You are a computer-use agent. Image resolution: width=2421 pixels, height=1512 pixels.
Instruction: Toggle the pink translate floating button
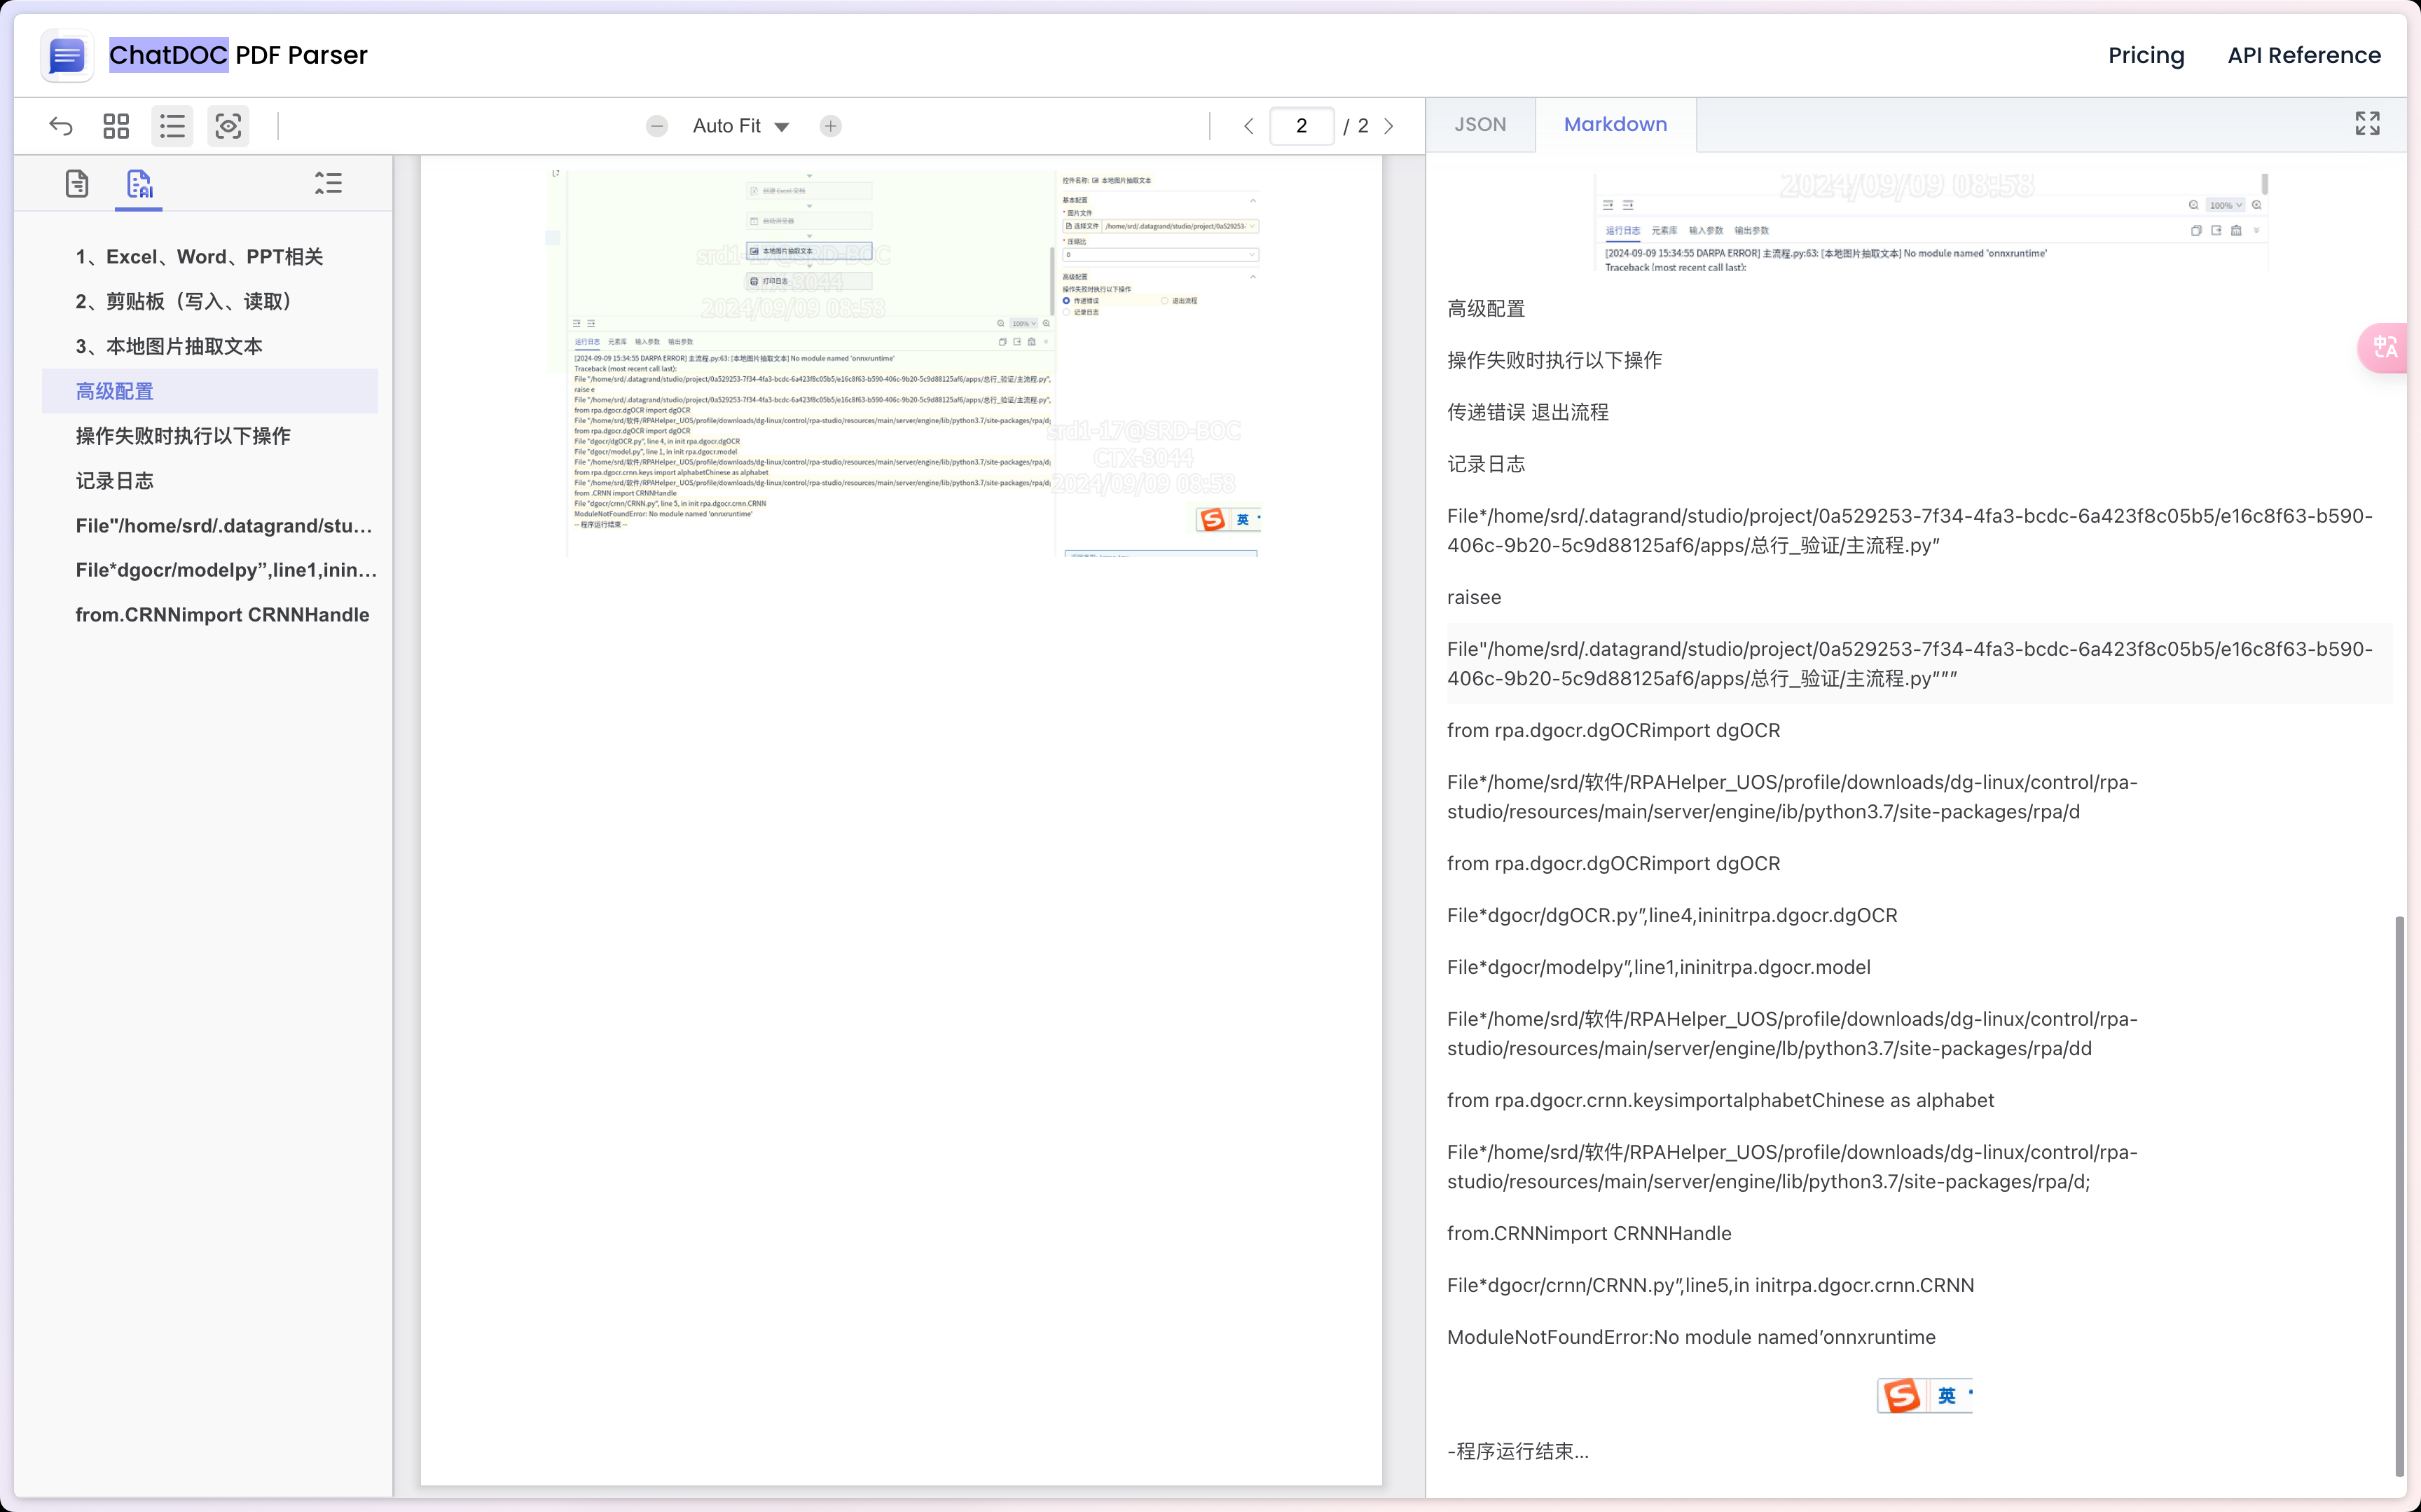pyautogui.click(x=2384, y=348)
